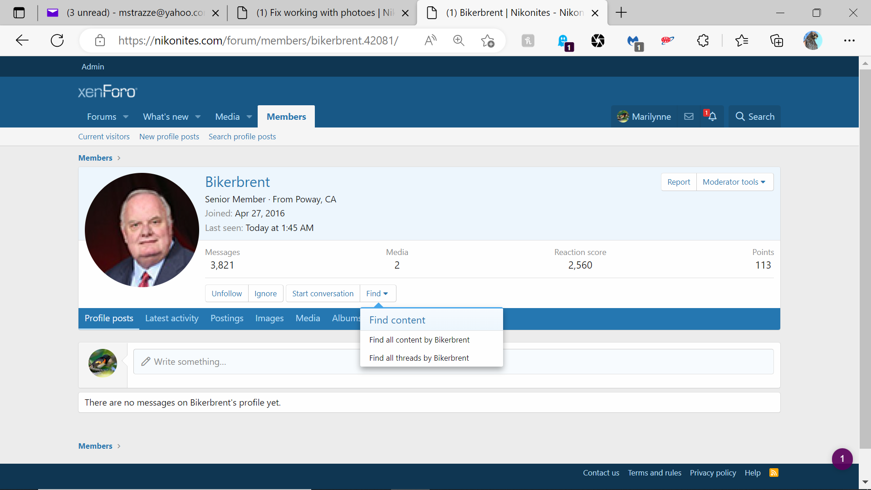Expand the Moderator tools dropdown
The image size is (871, 490).
(x=734, y=182)
